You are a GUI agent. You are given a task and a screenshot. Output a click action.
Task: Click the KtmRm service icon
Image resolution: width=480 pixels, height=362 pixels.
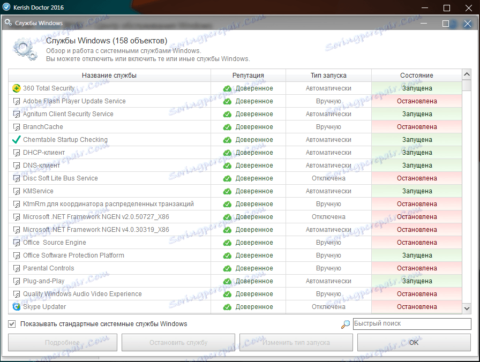[x=16, y=204]
